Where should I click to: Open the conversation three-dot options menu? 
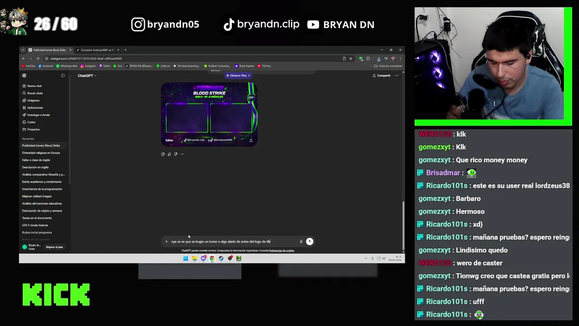coord(397,76)
